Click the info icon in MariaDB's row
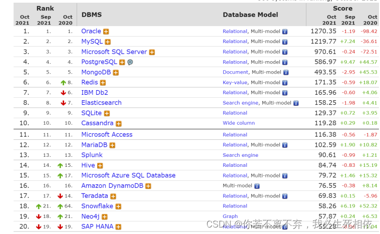380x234 pixels. (x=285, y=145)
